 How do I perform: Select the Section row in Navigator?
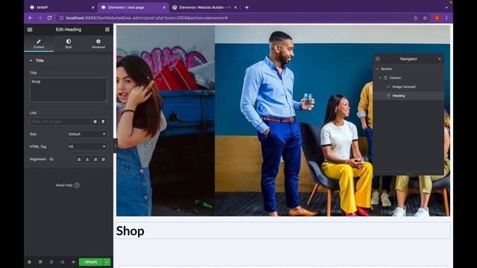pos(408,69)
